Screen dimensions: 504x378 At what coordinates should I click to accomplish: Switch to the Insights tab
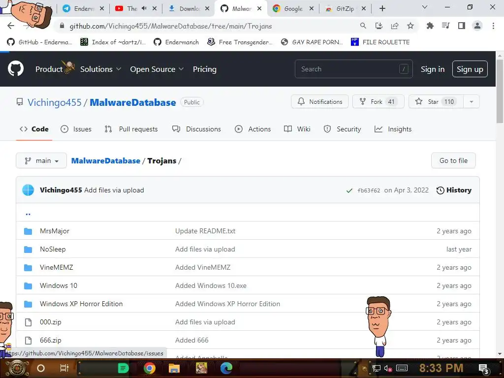(x=393, y=129)
